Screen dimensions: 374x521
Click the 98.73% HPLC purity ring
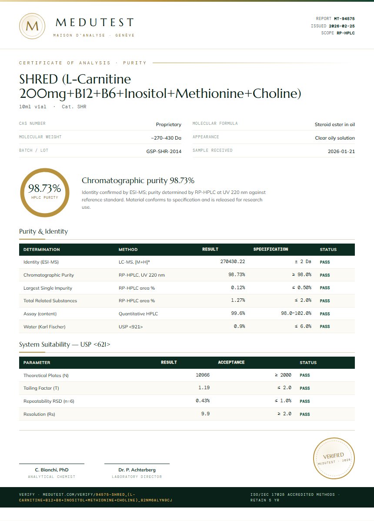click(44, 193)
